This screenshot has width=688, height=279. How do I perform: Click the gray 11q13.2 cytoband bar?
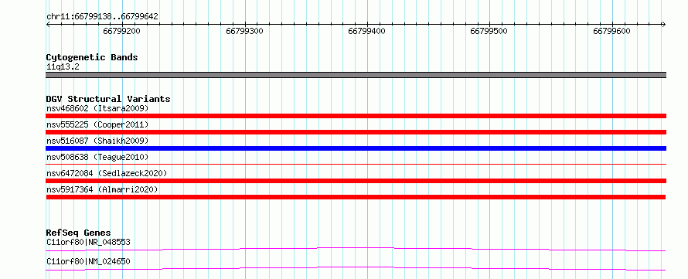pyautogui.click(x=356, y=75)
